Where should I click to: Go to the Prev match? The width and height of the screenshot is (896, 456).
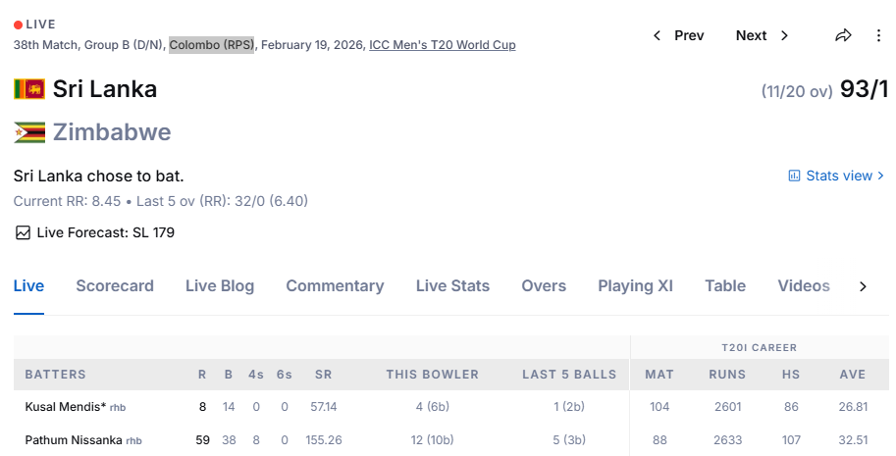(678, 35)
